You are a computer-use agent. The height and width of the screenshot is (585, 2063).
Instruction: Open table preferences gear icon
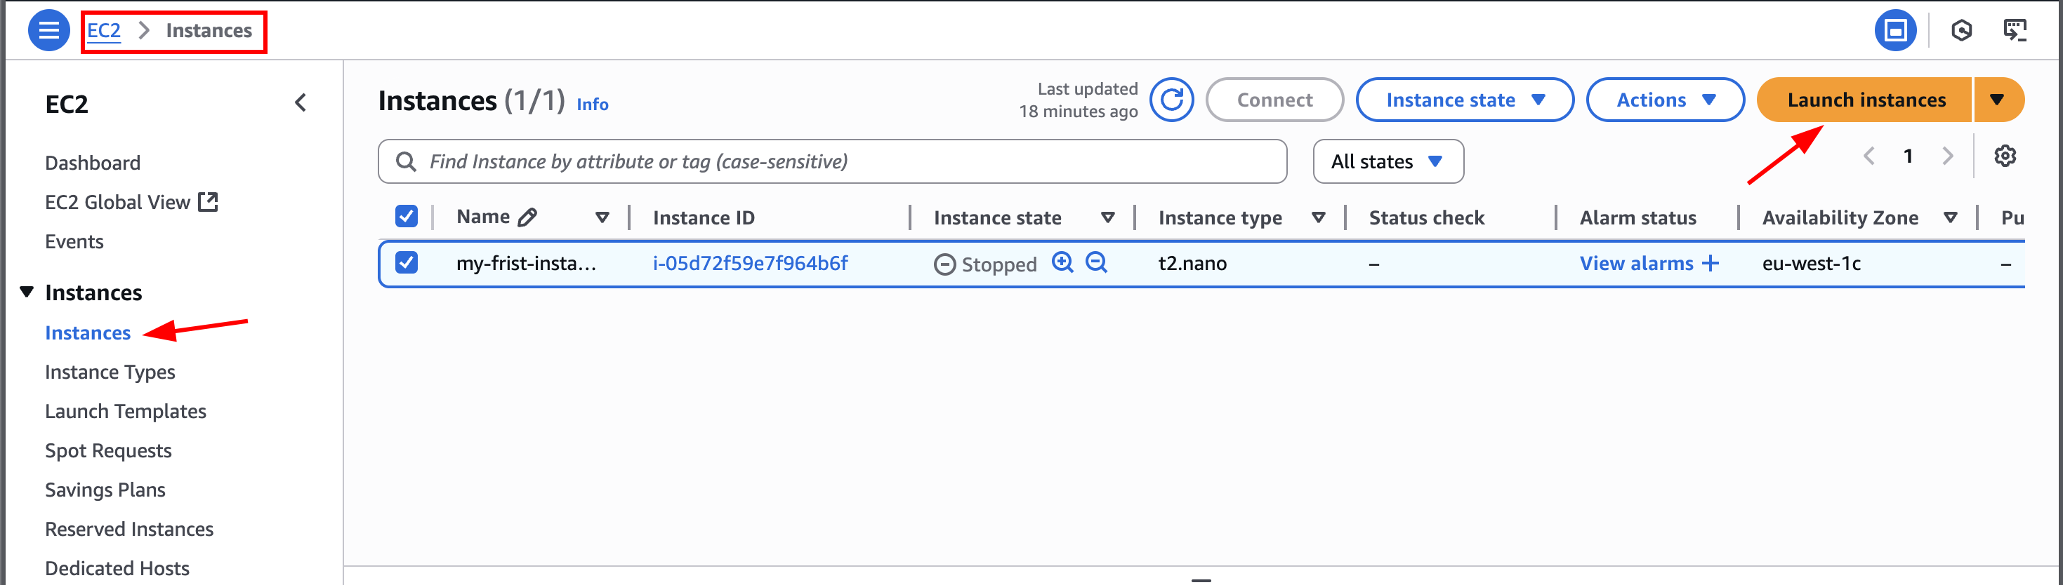2005,156
